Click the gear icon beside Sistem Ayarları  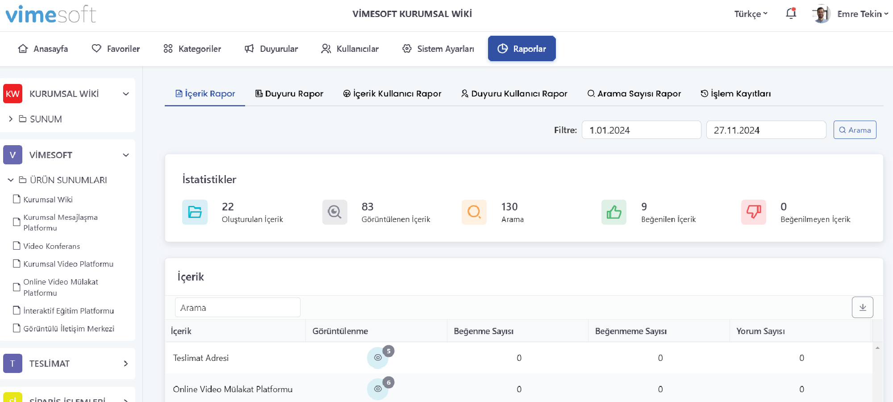coord(407,48)
